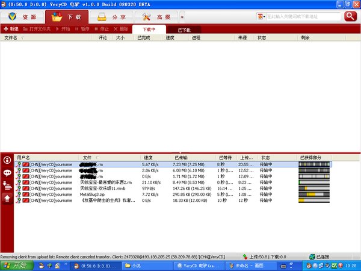Click the 停止 (Stop) toolbar button
This screenshot has width=361, height=271.
pos(102,29)
